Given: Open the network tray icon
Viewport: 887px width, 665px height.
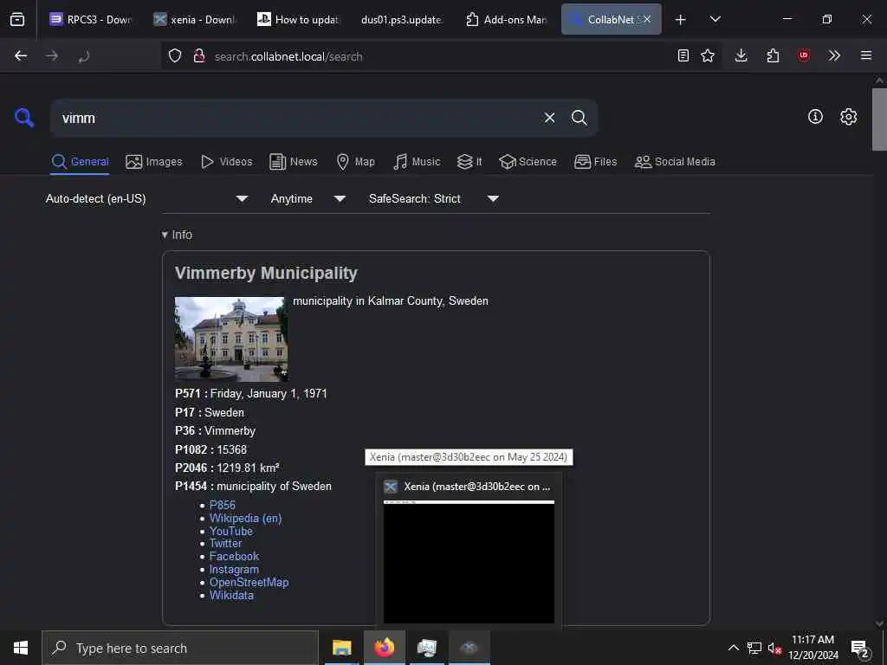Looking at the screenshot, I should coord(754,648).
